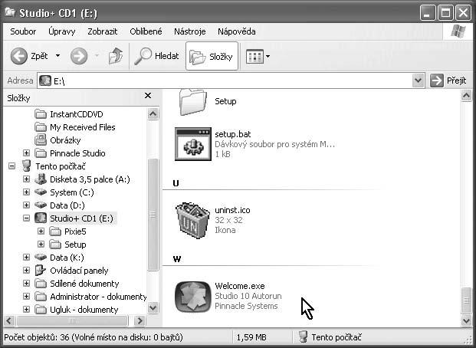
Task: Click folder tree scroll right arrow
Action: pos(140,320)
